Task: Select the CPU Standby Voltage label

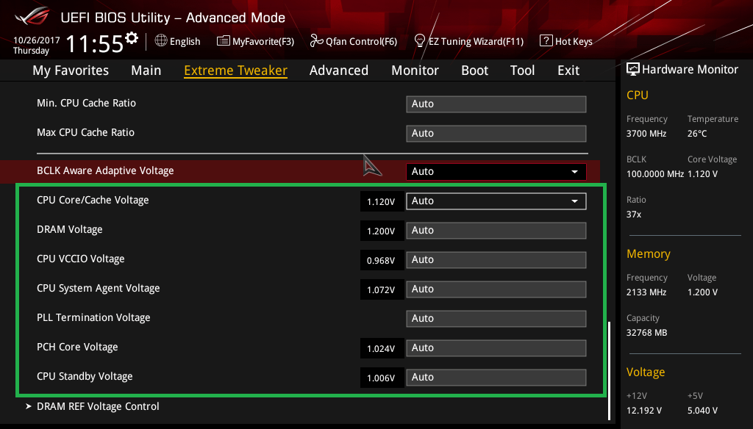Action: (85, 376)
